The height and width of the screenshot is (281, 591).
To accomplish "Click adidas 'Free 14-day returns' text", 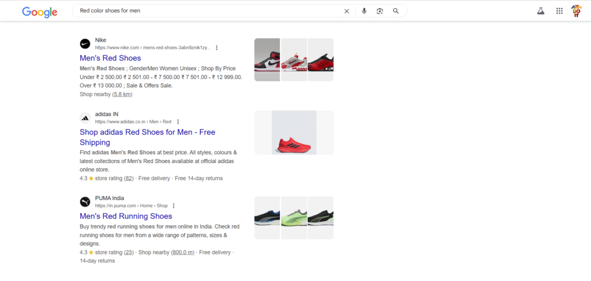I will (x=199, y=179).
